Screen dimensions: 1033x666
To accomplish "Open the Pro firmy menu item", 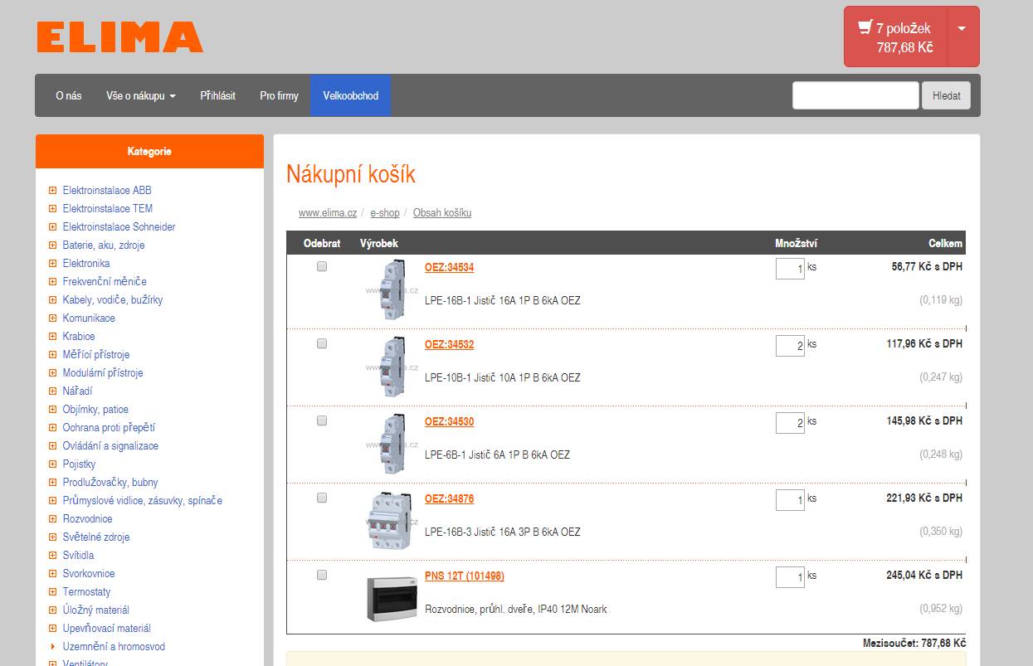I will click(x=279, y=95).
